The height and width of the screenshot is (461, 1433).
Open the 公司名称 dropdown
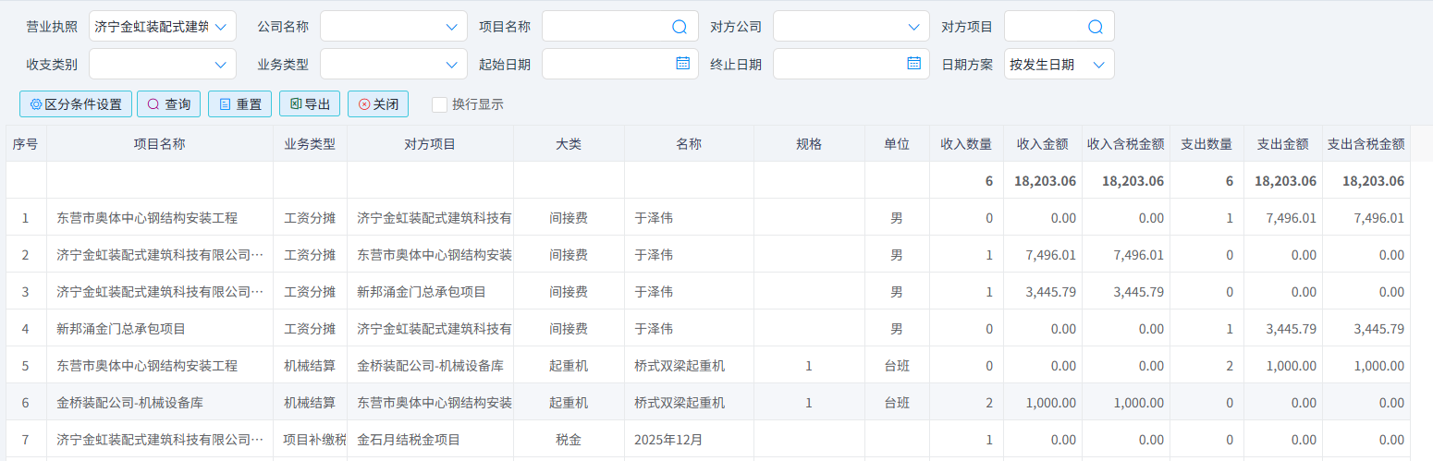point(394,27)
